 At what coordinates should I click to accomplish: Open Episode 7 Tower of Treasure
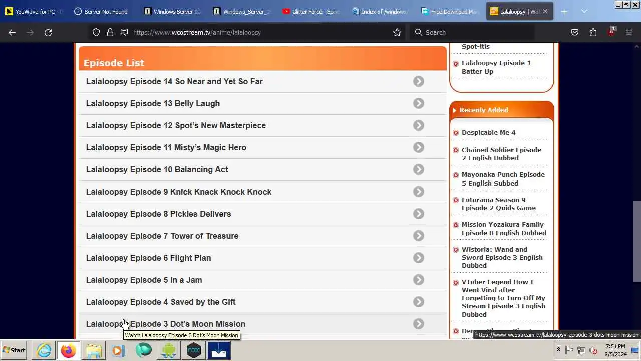tap(162, 236)
